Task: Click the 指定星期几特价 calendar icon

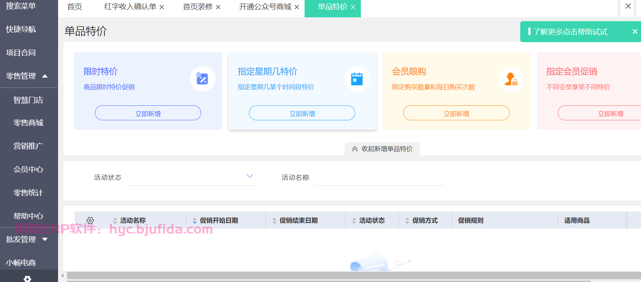Action: pyautogui.click(x=357, y=79)
